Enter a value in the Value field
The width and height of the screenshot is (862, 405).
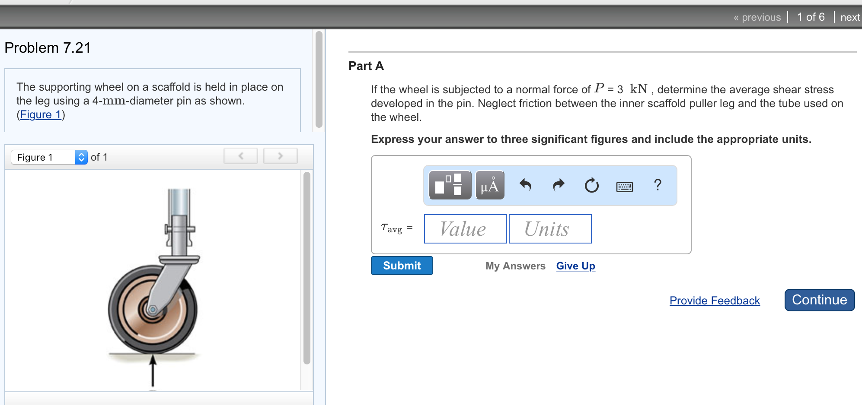click(x=465, y=229)
